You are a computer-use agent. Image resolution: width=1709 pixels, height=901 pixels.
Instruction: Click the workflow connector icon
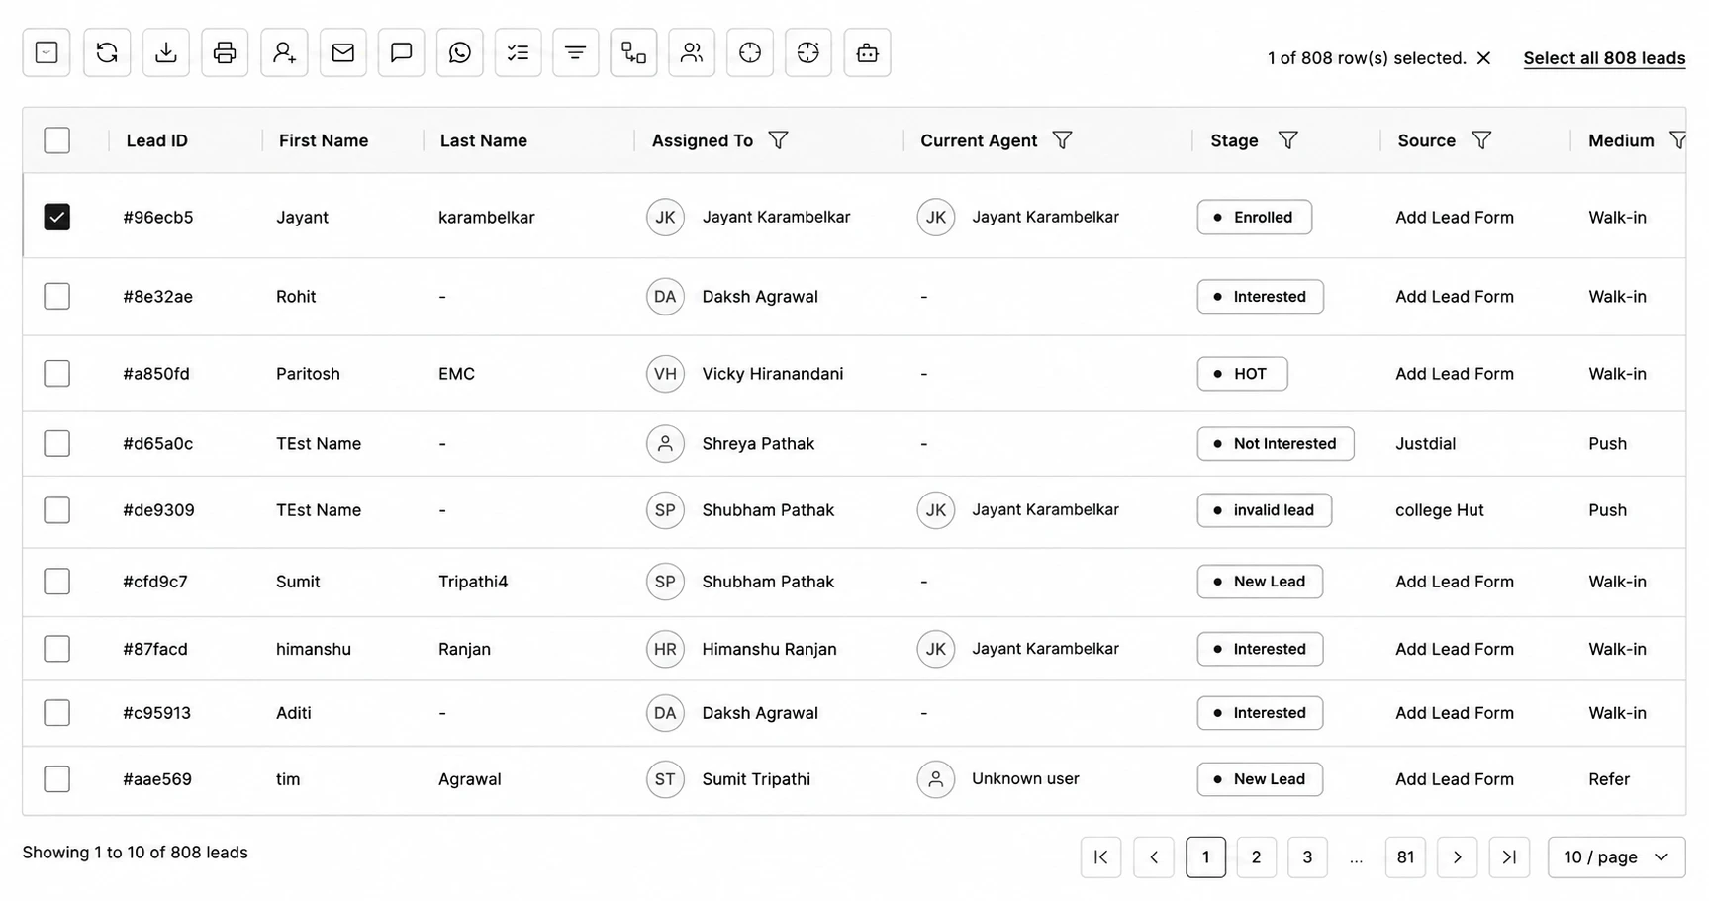pos(633,52)
